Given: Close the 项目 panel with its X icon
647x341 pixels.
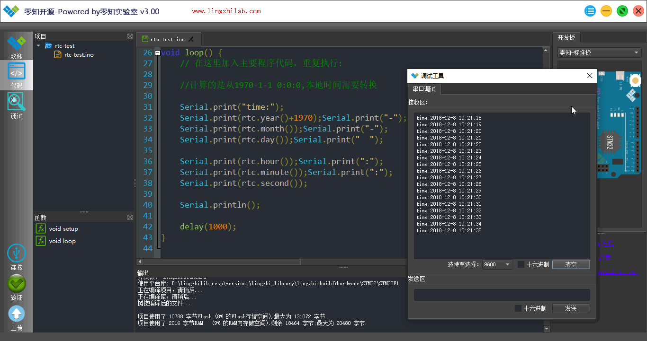Looking at the screenshot, I should tap(130, 36).
